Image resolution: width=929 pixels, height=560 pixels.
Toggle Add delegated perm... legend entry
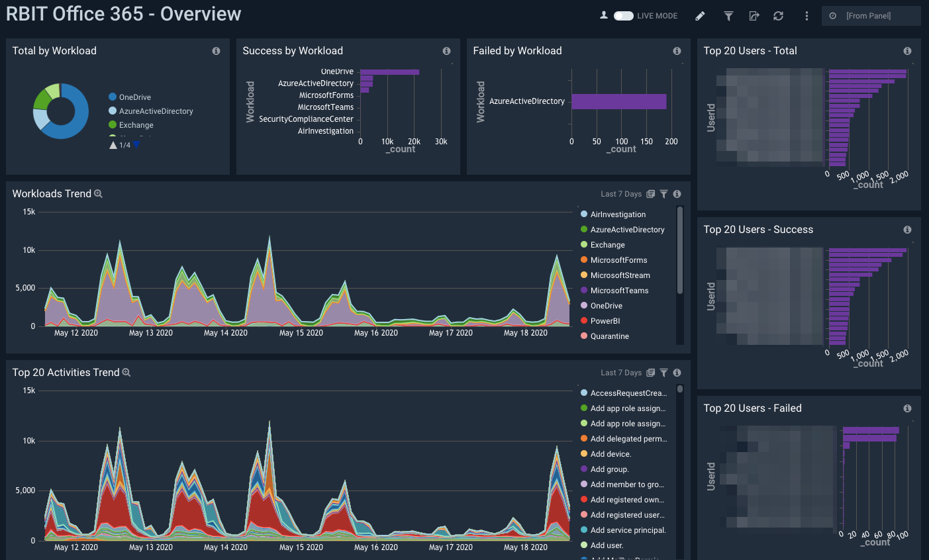click(x=624, y=439)
